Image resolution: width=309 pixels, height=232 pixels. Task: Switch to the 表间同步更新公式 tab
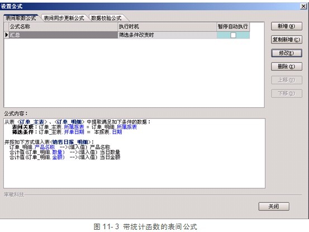pos(64,18)
